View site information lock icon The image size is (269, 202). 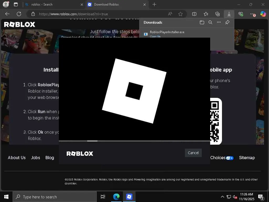33,14
